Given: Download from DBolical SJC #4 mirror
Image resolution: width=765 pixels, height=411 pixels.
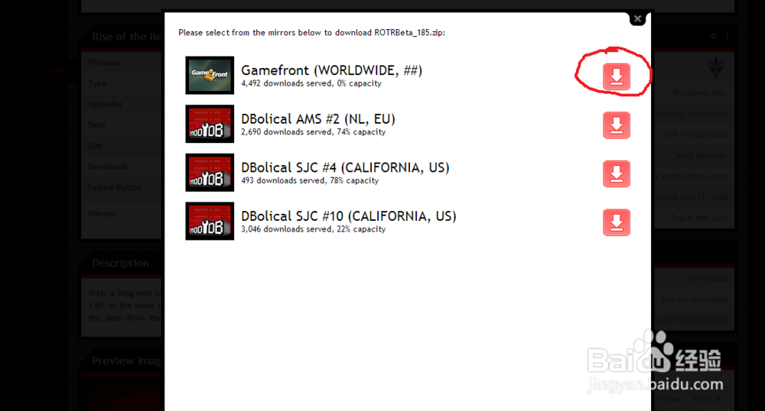Looking at the screenshot, I should click(x=616, y=174).
